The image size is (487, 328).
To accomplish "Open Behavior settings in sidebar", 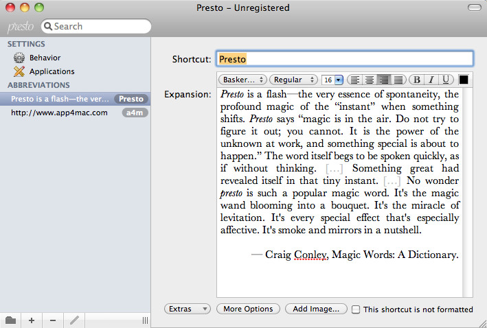I will pyautogui.click(x=45, y=58).
